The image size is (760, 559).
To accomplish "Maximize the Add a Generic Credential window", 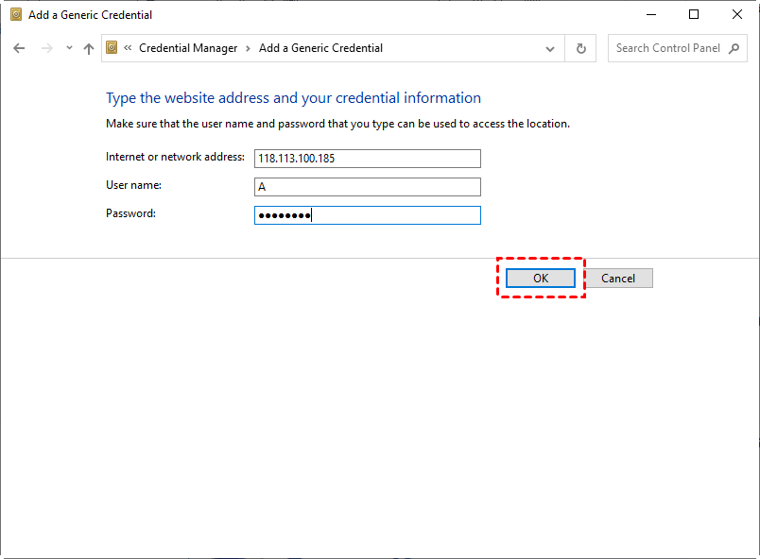I will [x=694, y=15].
